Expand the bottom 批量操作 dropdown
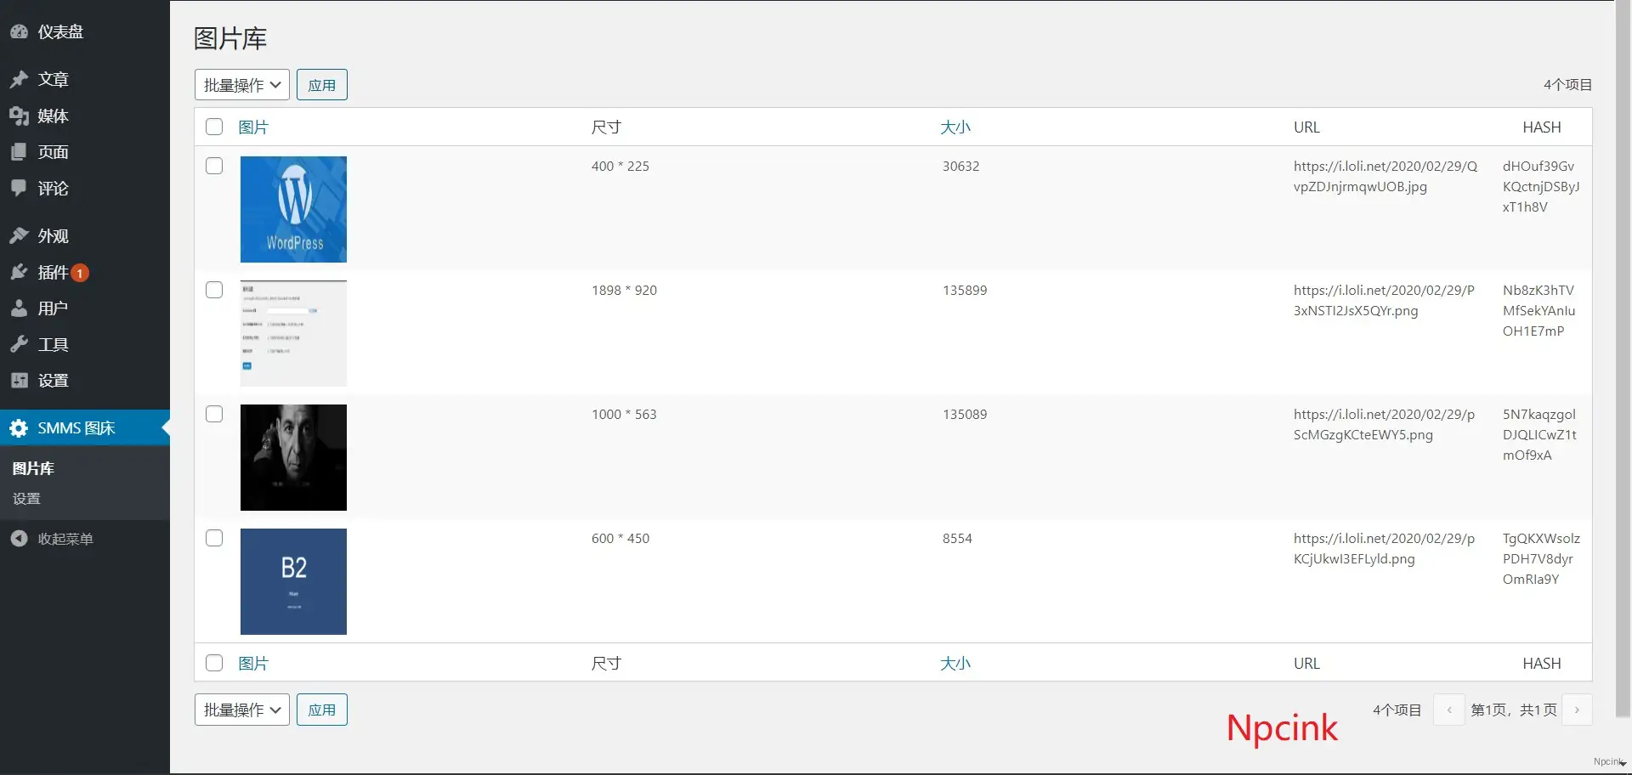 pos(241,710)
